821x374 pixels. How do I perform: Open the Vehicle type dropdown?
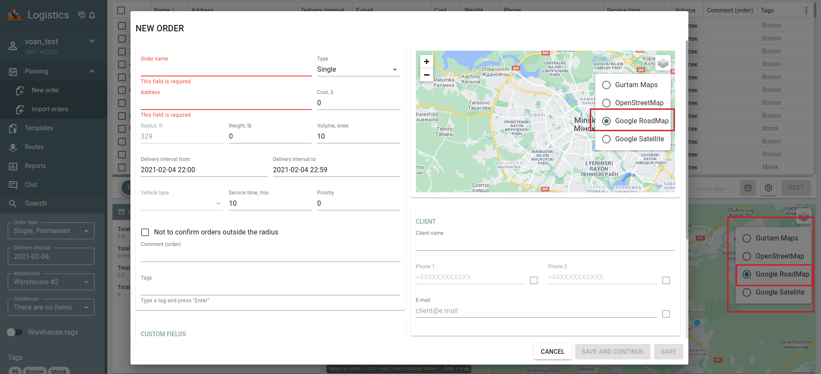coord(181,204)
